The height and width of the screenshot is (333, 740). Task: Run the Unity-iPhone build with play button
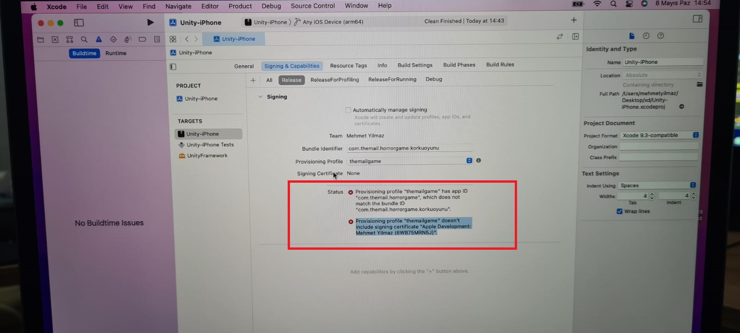click(x=150, y=22)
